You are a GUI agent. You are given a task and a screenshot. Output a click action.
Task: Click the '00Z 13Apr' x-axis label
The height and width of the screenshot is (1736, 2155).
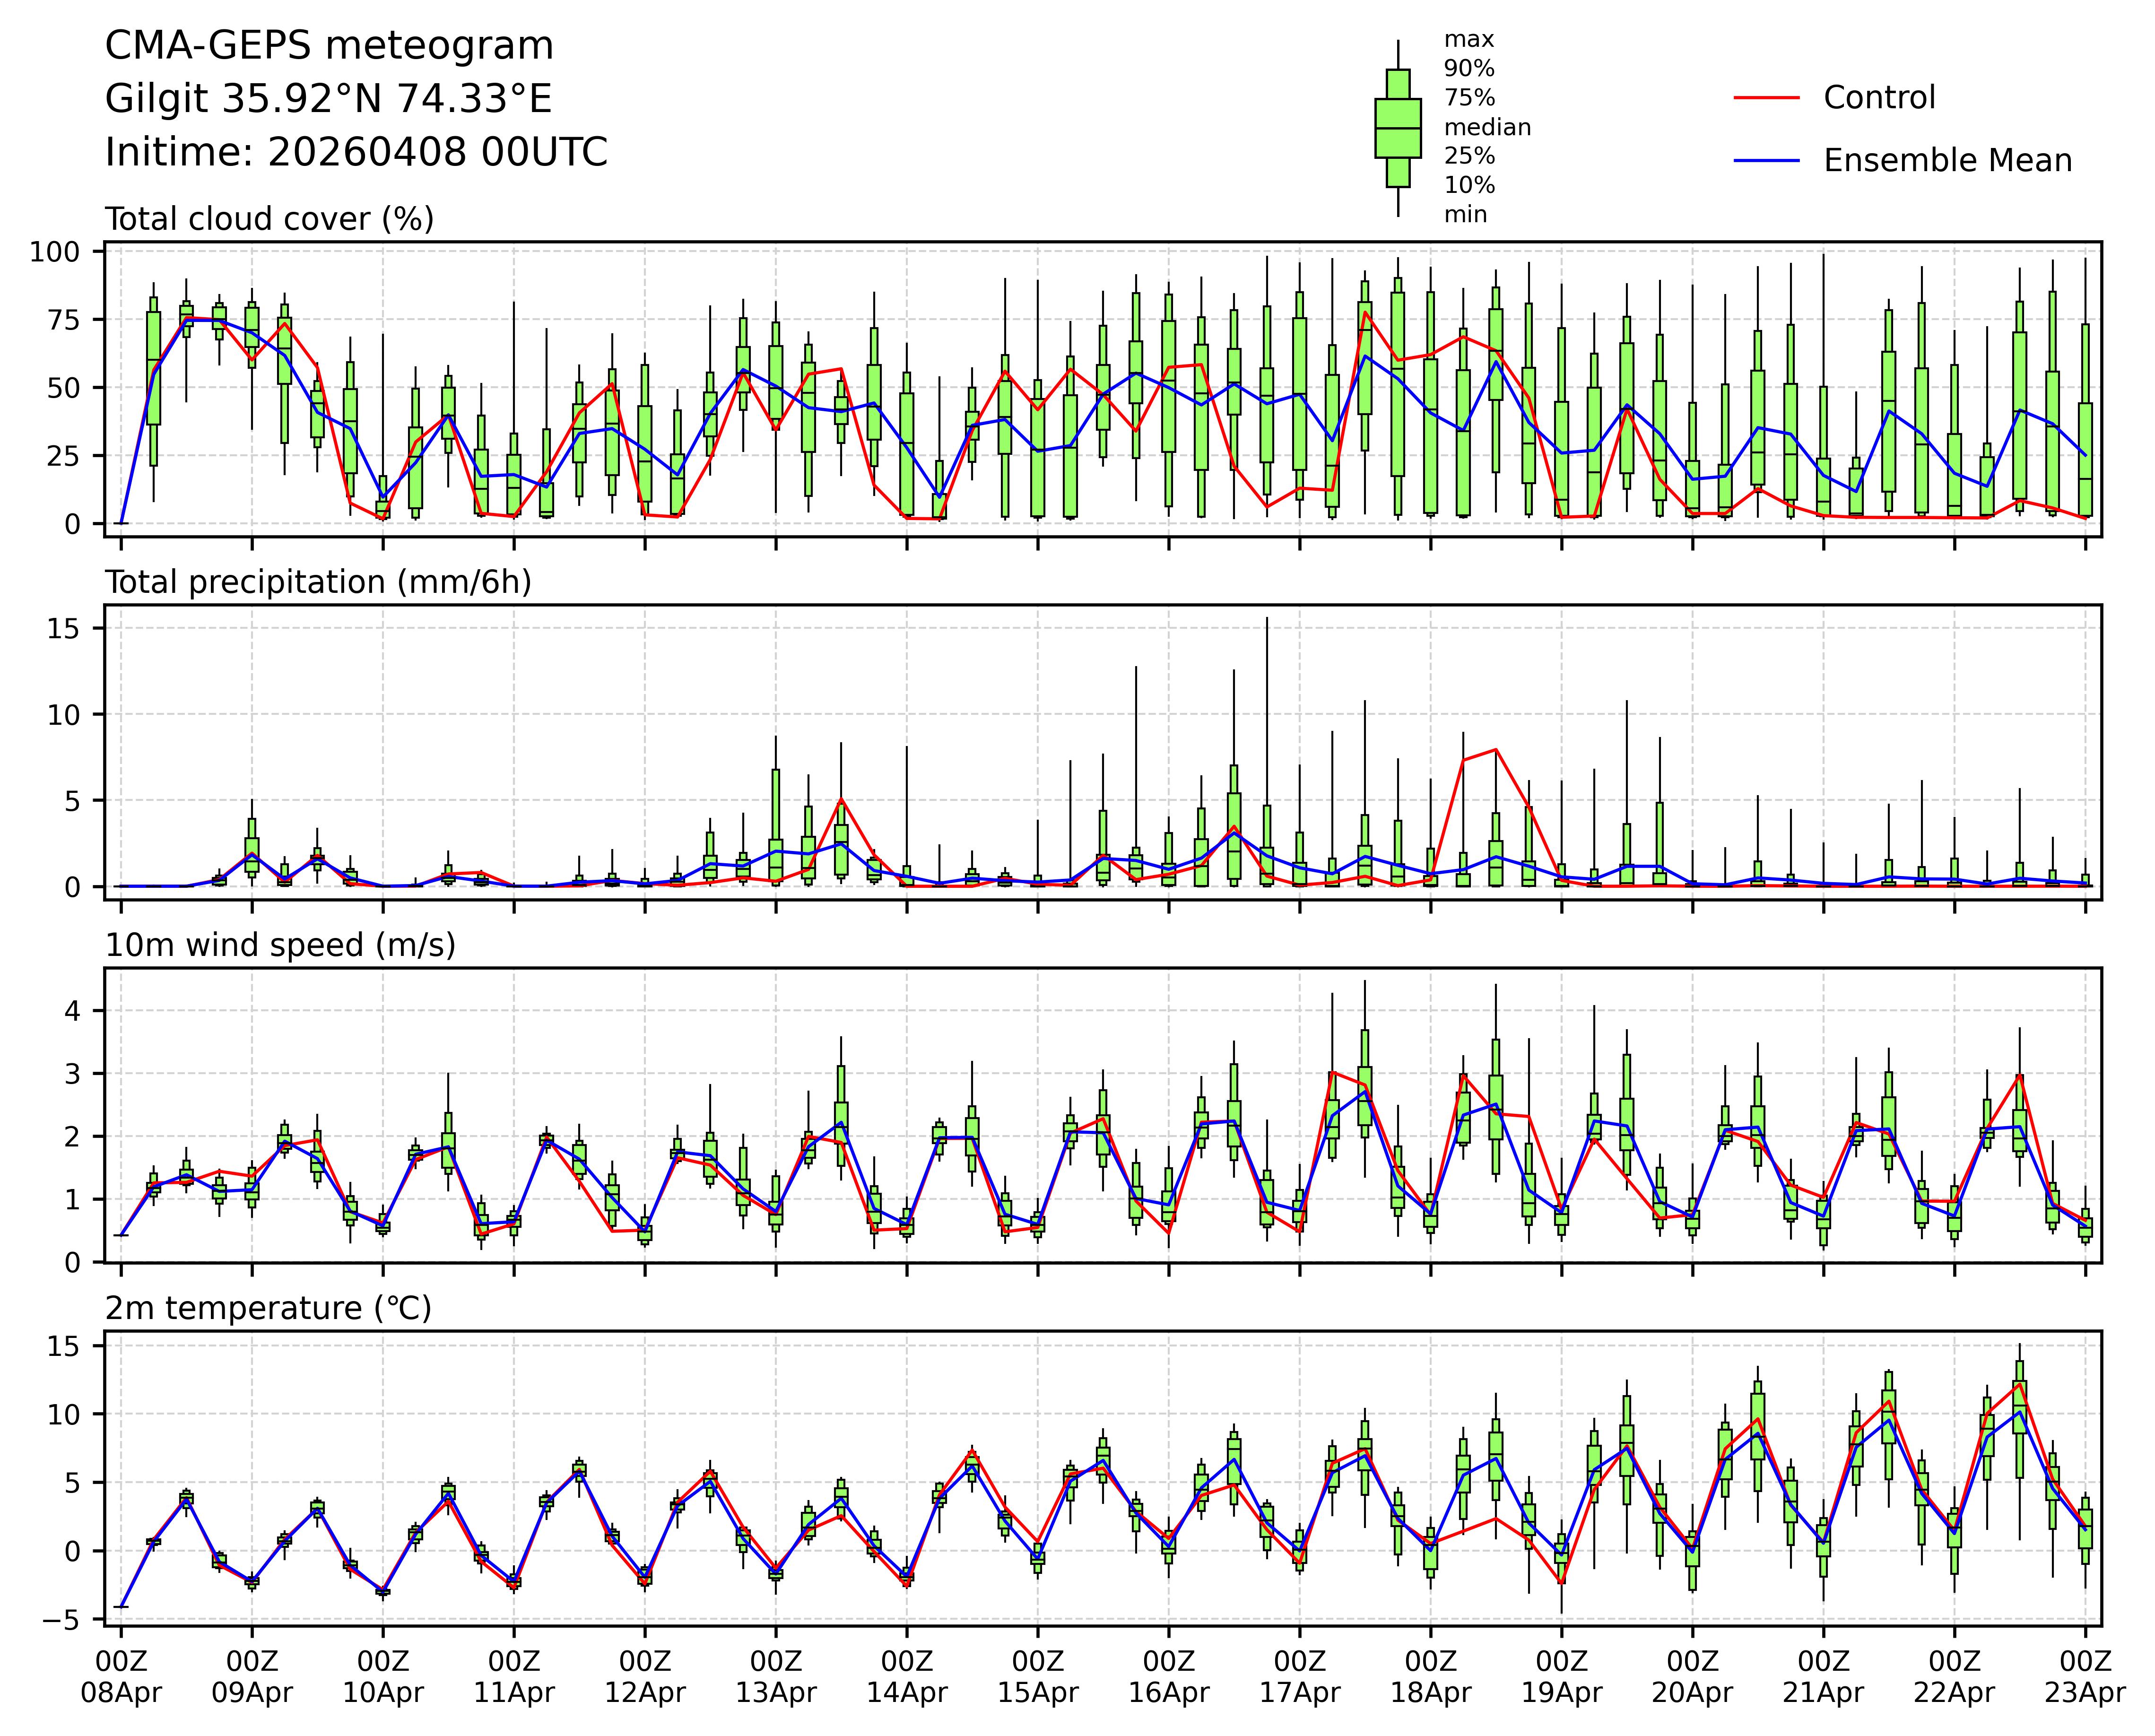point(776,1677)
